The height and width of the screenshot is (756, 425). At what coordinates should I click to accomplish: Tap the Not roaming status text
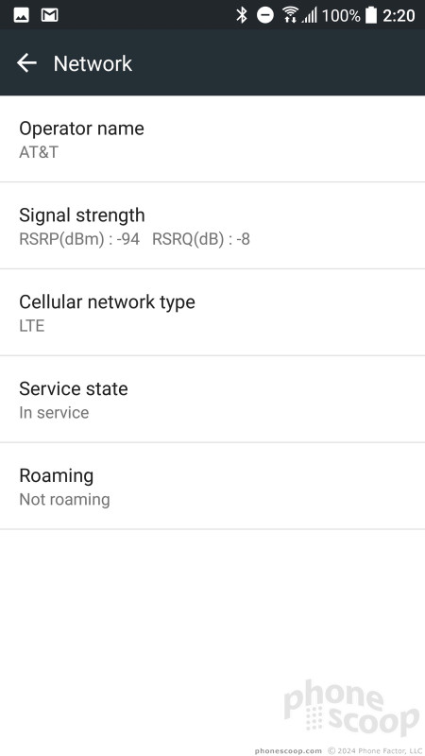pos(64,500)
